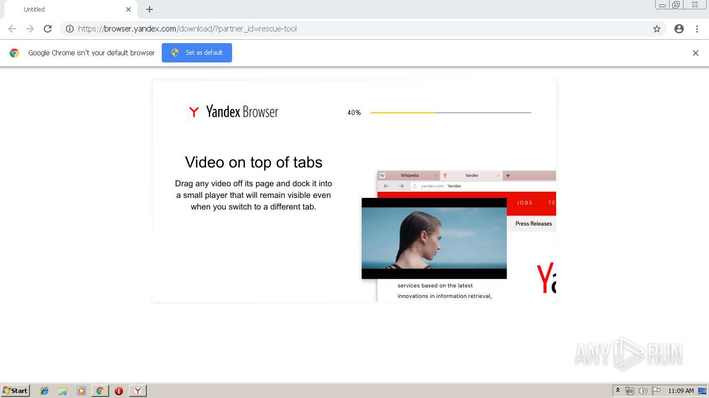Screen dimensions: 709x398
Task: Open Windows Media Player from taskbar
Action: tap(81, 391)
